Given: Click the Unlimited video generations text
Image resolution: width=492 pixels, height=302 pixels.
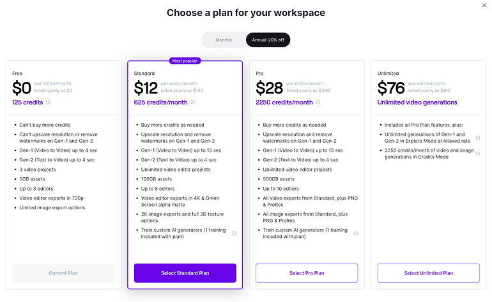Looking at the screenshot, I should 417,102.
